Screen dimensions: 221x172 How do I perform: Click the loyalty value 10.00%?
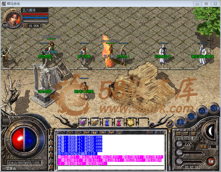(34, 26)
